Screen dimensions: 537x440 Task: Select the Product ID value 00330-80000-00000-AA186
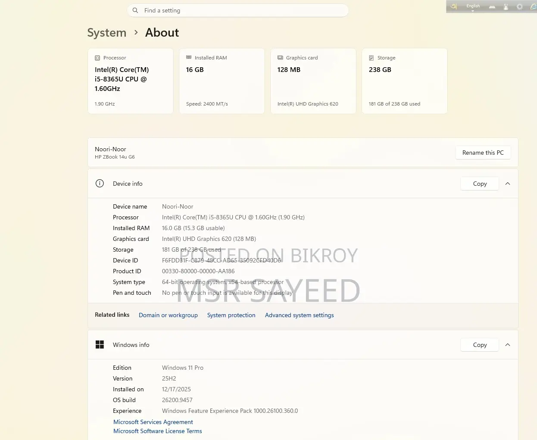(198, 271)
